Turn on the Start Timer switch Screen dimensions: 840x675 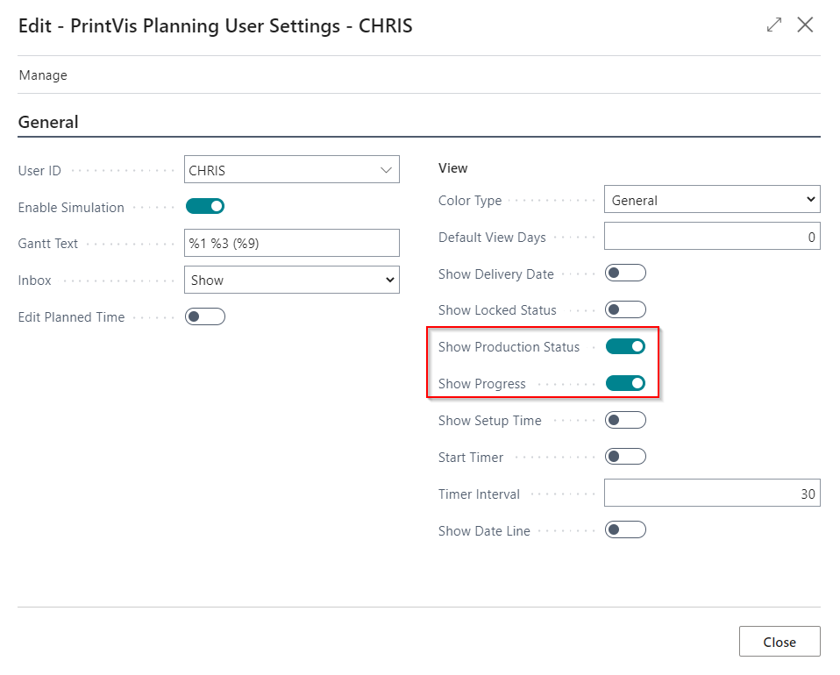625,457
